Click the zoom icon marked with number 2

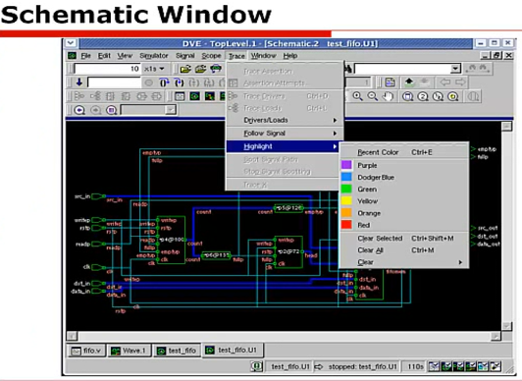[x=423, y=96]
